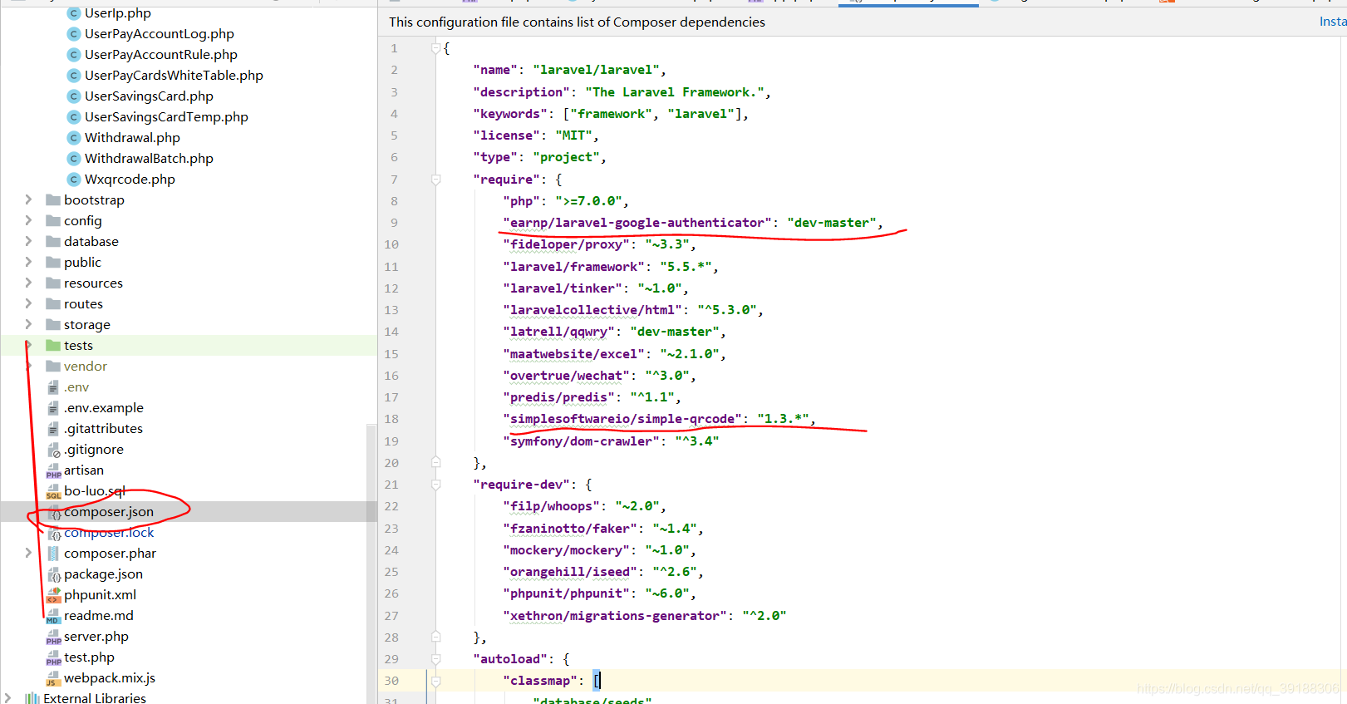Click the public folder icon
Screen dimensions: 1347x704
click(x=53, y=263)
